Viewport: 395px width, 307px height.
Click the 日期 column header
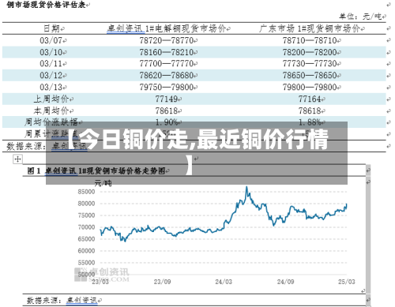coord(52,28)
